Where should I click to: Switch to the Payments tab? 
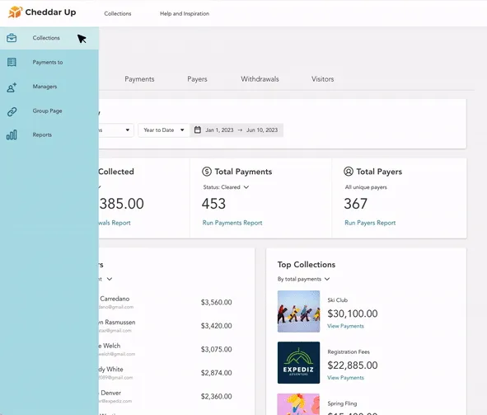pyautogui.click(x=139, y=79)
